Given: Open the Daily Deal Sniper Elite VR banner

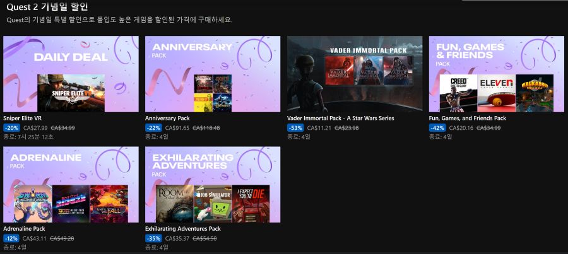Looking at the screenshot, I should coord(71,74).
